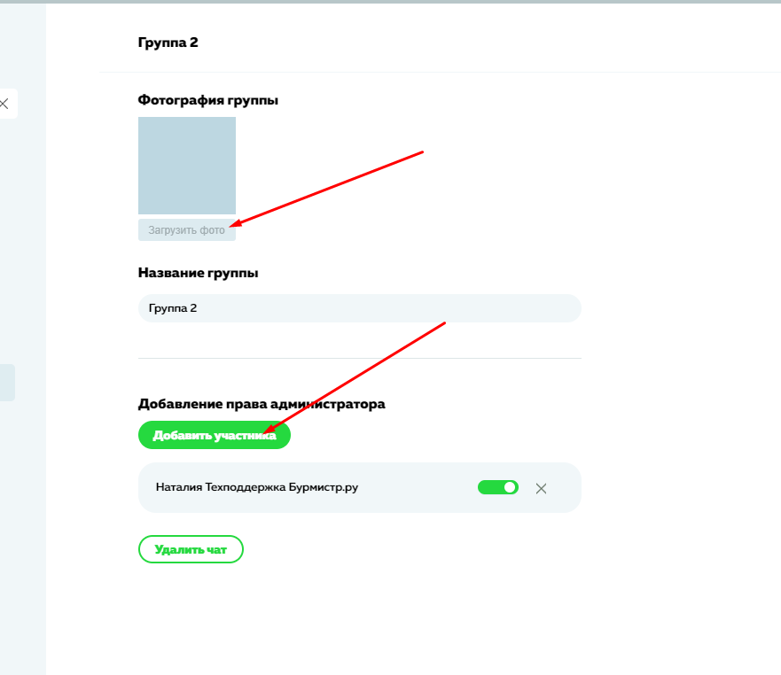Open the highlighted item in left sidebar
Screen dimensions: 781x675
[x=7, y=383]
